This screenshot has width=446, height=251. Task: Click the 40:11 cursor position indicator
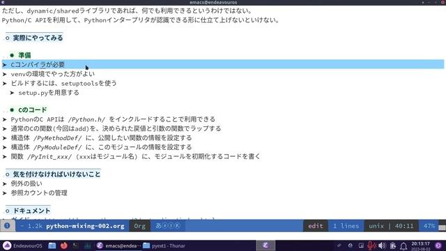pyautogui.click(x=404, y=226)
